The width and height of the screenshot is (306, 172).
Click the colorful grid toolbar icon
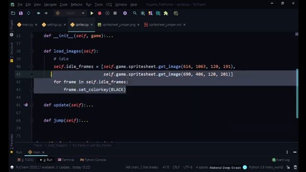(x=151, y=13)
